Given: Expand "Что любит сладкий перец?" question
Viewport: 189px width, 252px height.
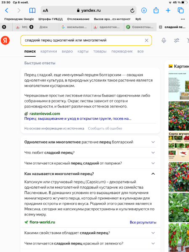Looking at the screenshot, I should coord(90,152).
